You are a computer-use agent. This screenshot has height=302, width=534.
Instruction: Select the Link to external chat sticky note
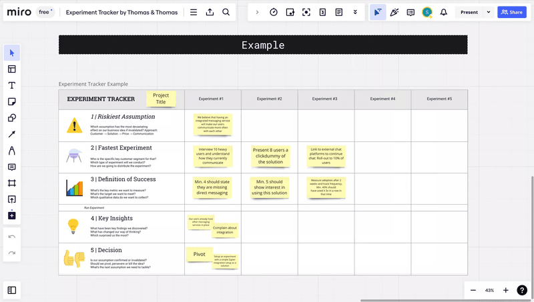[326, 156]
